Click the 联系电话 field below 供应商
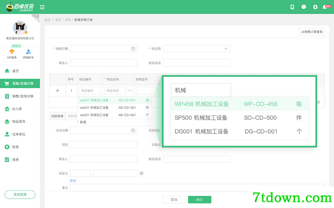 click(197, 63)
